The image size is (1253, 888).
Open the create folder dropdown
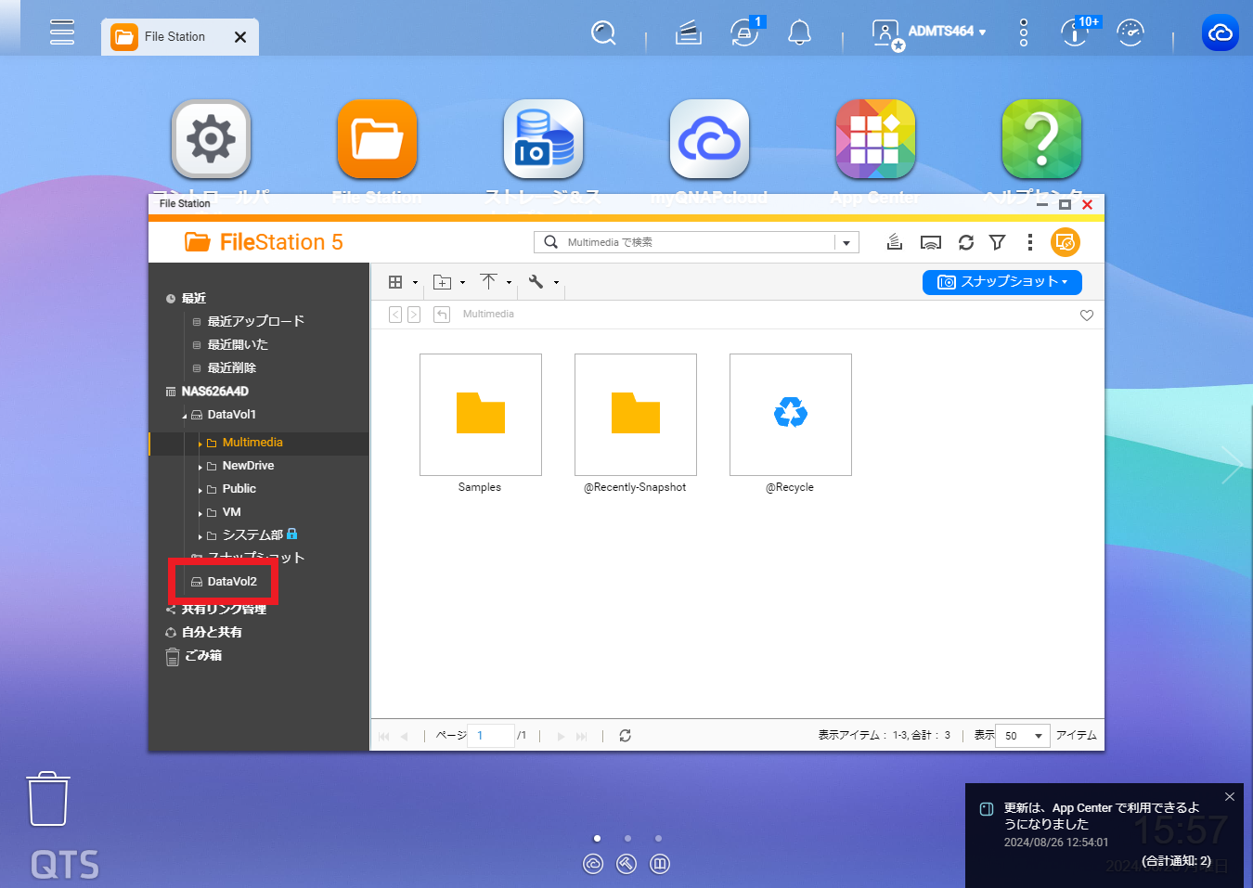449,282
